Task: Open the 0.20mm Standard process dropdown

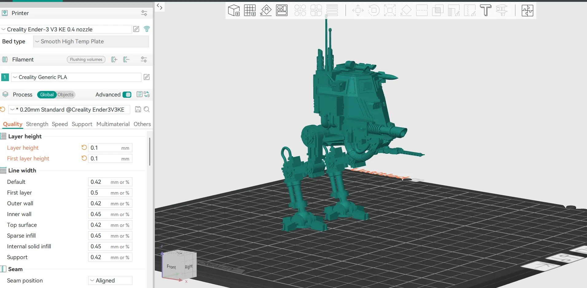Action: (x=69, y=110)
